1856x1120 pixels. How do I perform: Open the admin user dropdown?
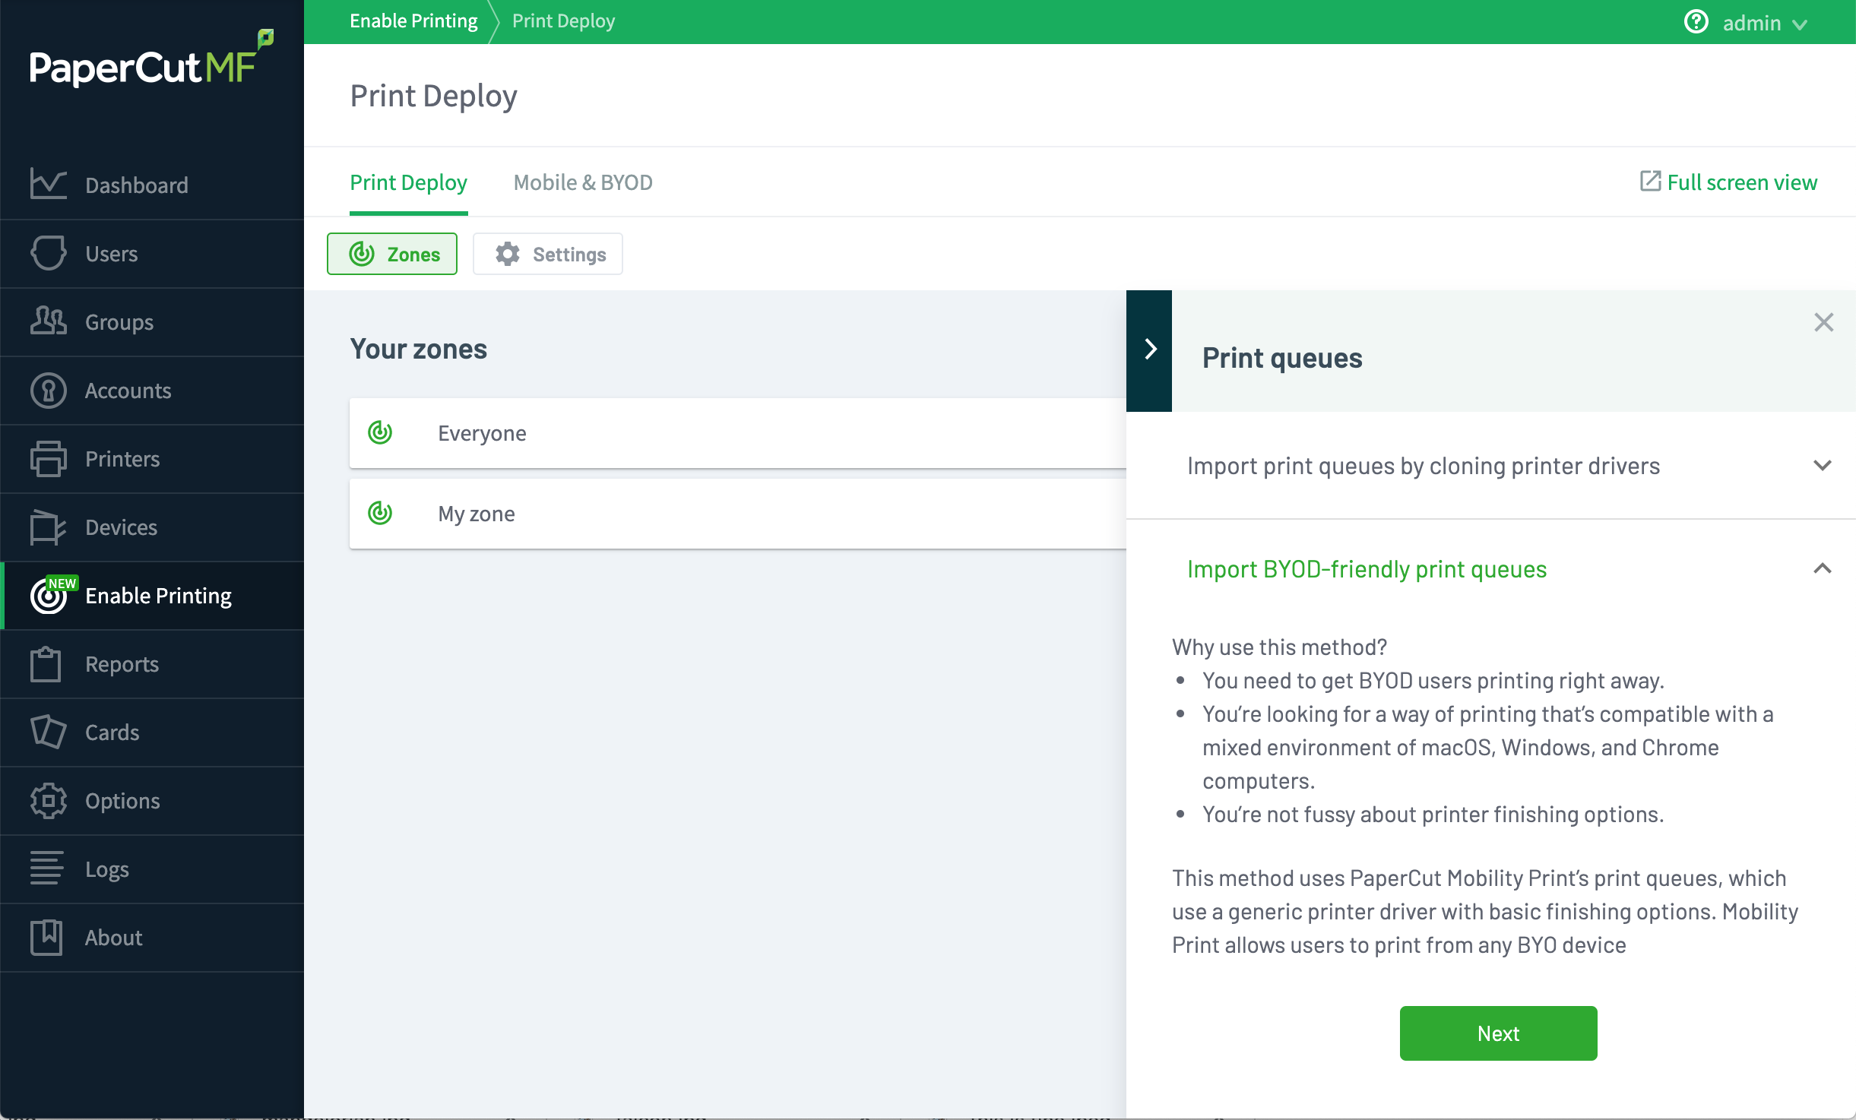pyautogui.click(x=1764, y=23)
